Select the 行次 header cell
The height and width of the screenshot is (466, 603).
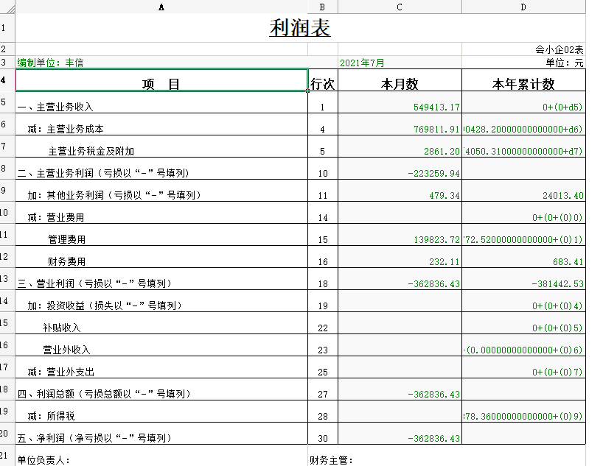point(323,80)
